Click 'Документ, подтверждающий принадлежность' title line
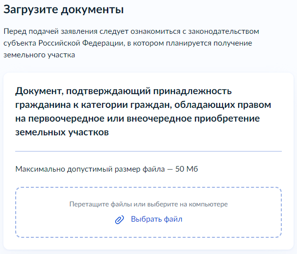This screenshot has width=297, height=254. point(124,91)
